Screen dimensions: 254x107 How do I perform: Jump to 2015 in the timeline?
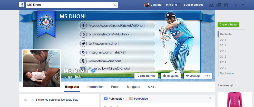[223, 40]
